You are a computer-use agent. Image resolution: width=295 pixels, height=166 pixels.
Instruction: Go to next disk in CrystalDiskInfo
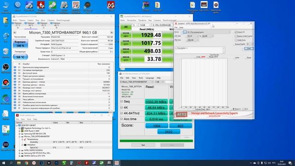pyautogui.click(x=112, y=33)
